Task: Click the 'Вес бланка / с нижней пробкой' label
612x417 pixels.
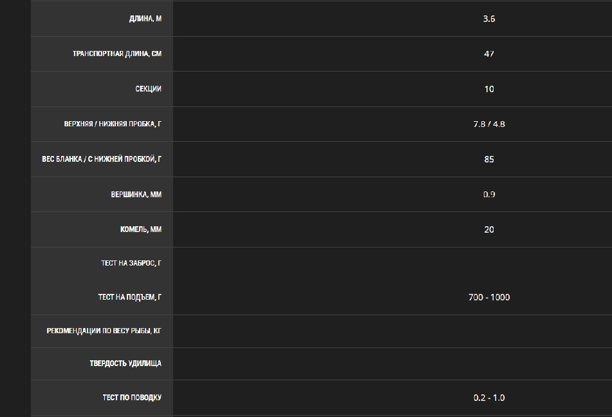Action: pyautogui.click(x=102, y=159)
